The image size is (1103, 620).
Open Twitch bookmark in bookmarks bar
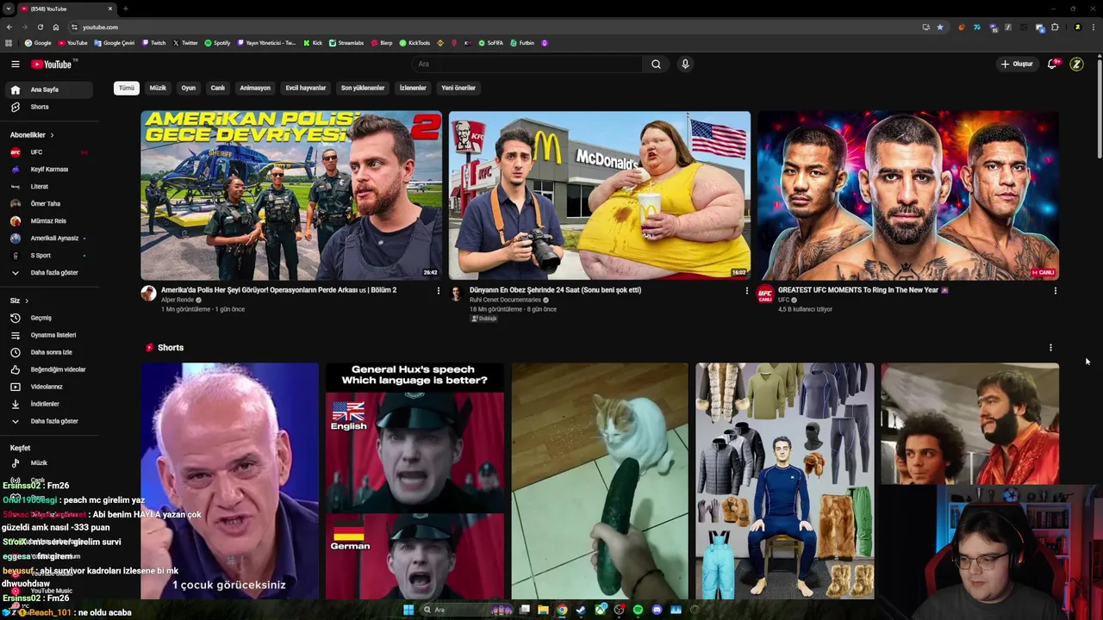[153, 43]
